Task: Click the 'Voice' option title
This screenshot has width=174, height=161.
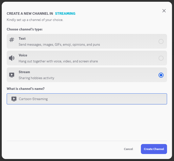Action: pos(23,55)
